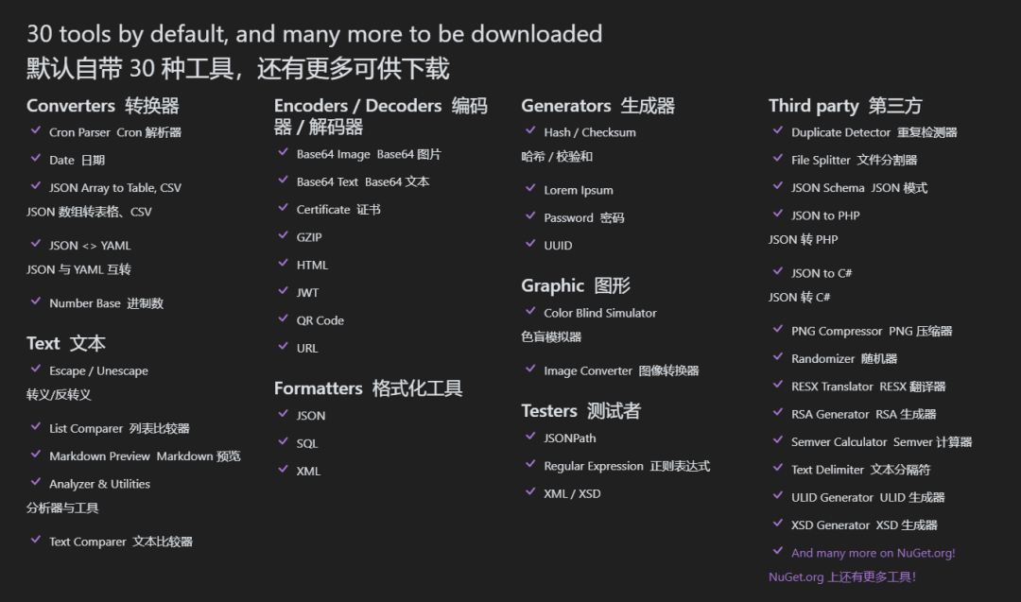The width and height of the screenshot is (1021, 602).
Task: Select the Converters section heading
Action: [102, 106]
